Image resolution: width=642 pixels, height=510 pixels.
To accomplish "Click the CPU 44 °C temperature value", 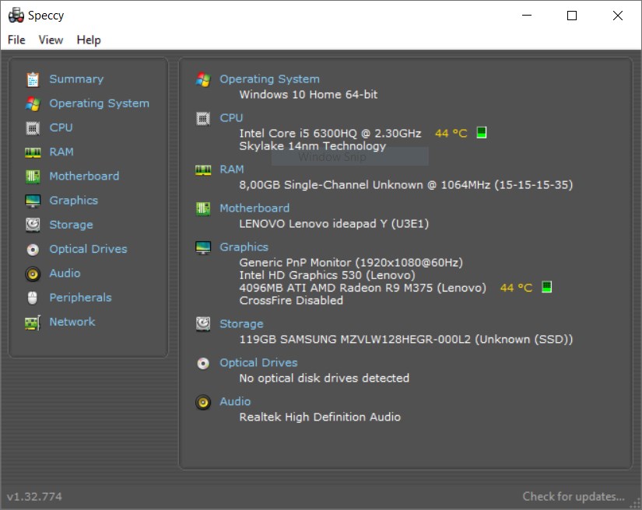I will tap(451, 133).
